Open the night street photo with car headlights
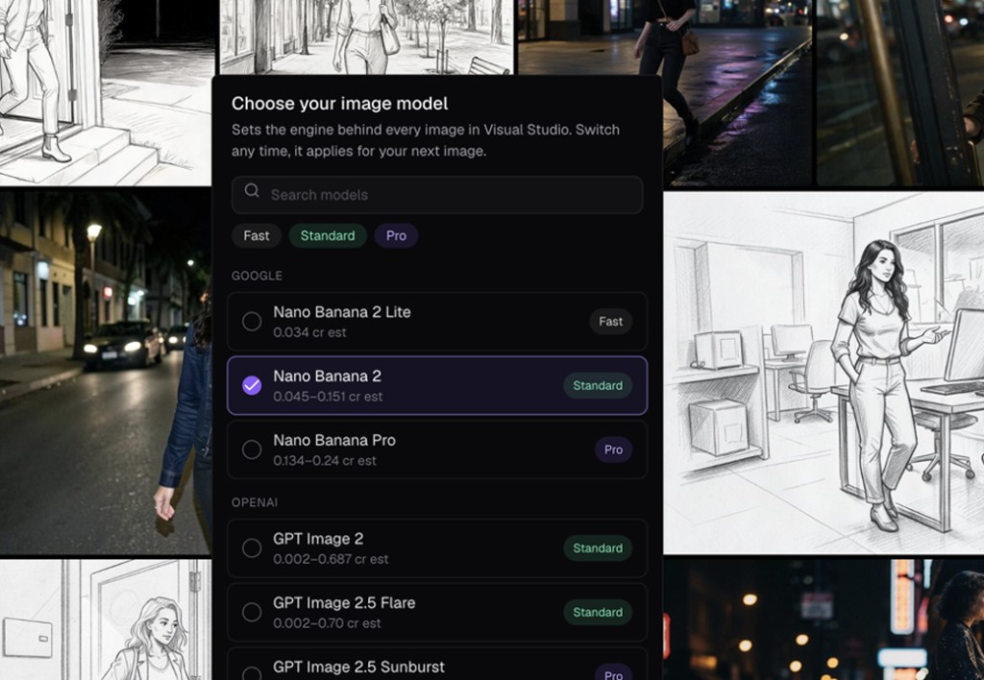The width and height of the screenshot is (984, 680). [x=106, y=373]
